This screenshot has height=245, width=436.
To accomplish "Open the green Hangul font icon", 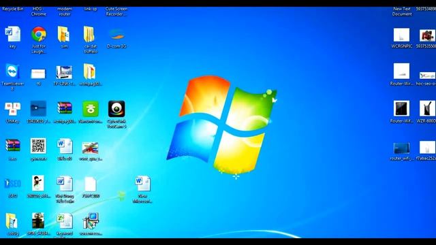I will [91, 109].
